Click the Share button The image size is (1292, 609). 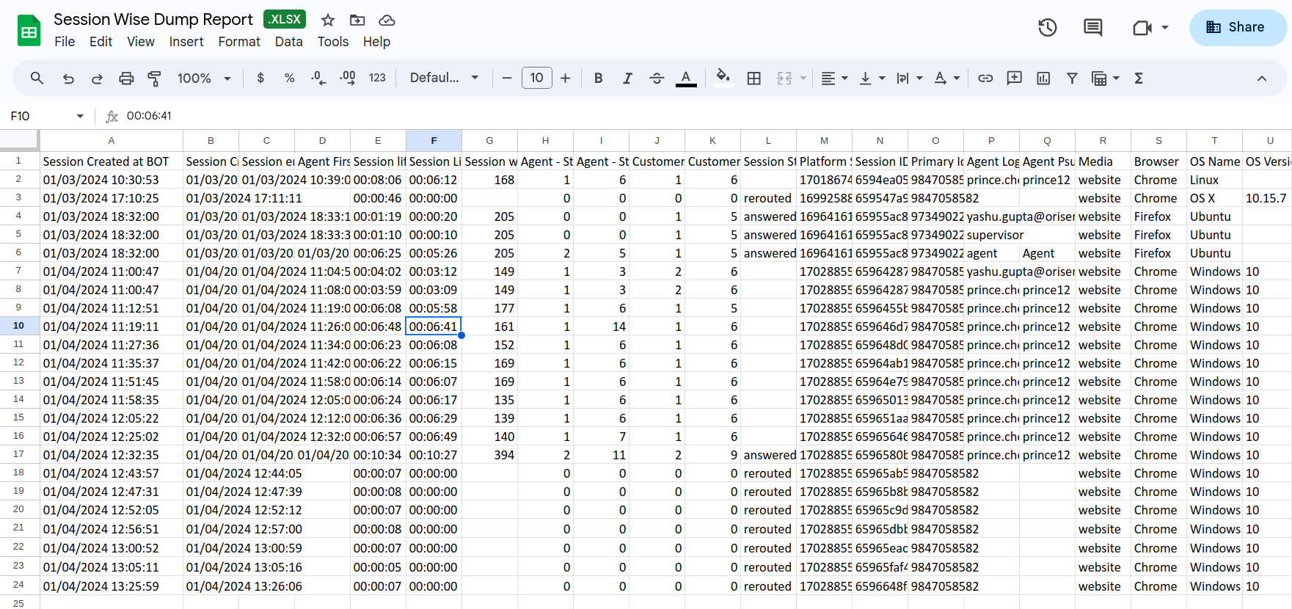coord(1238,28)
